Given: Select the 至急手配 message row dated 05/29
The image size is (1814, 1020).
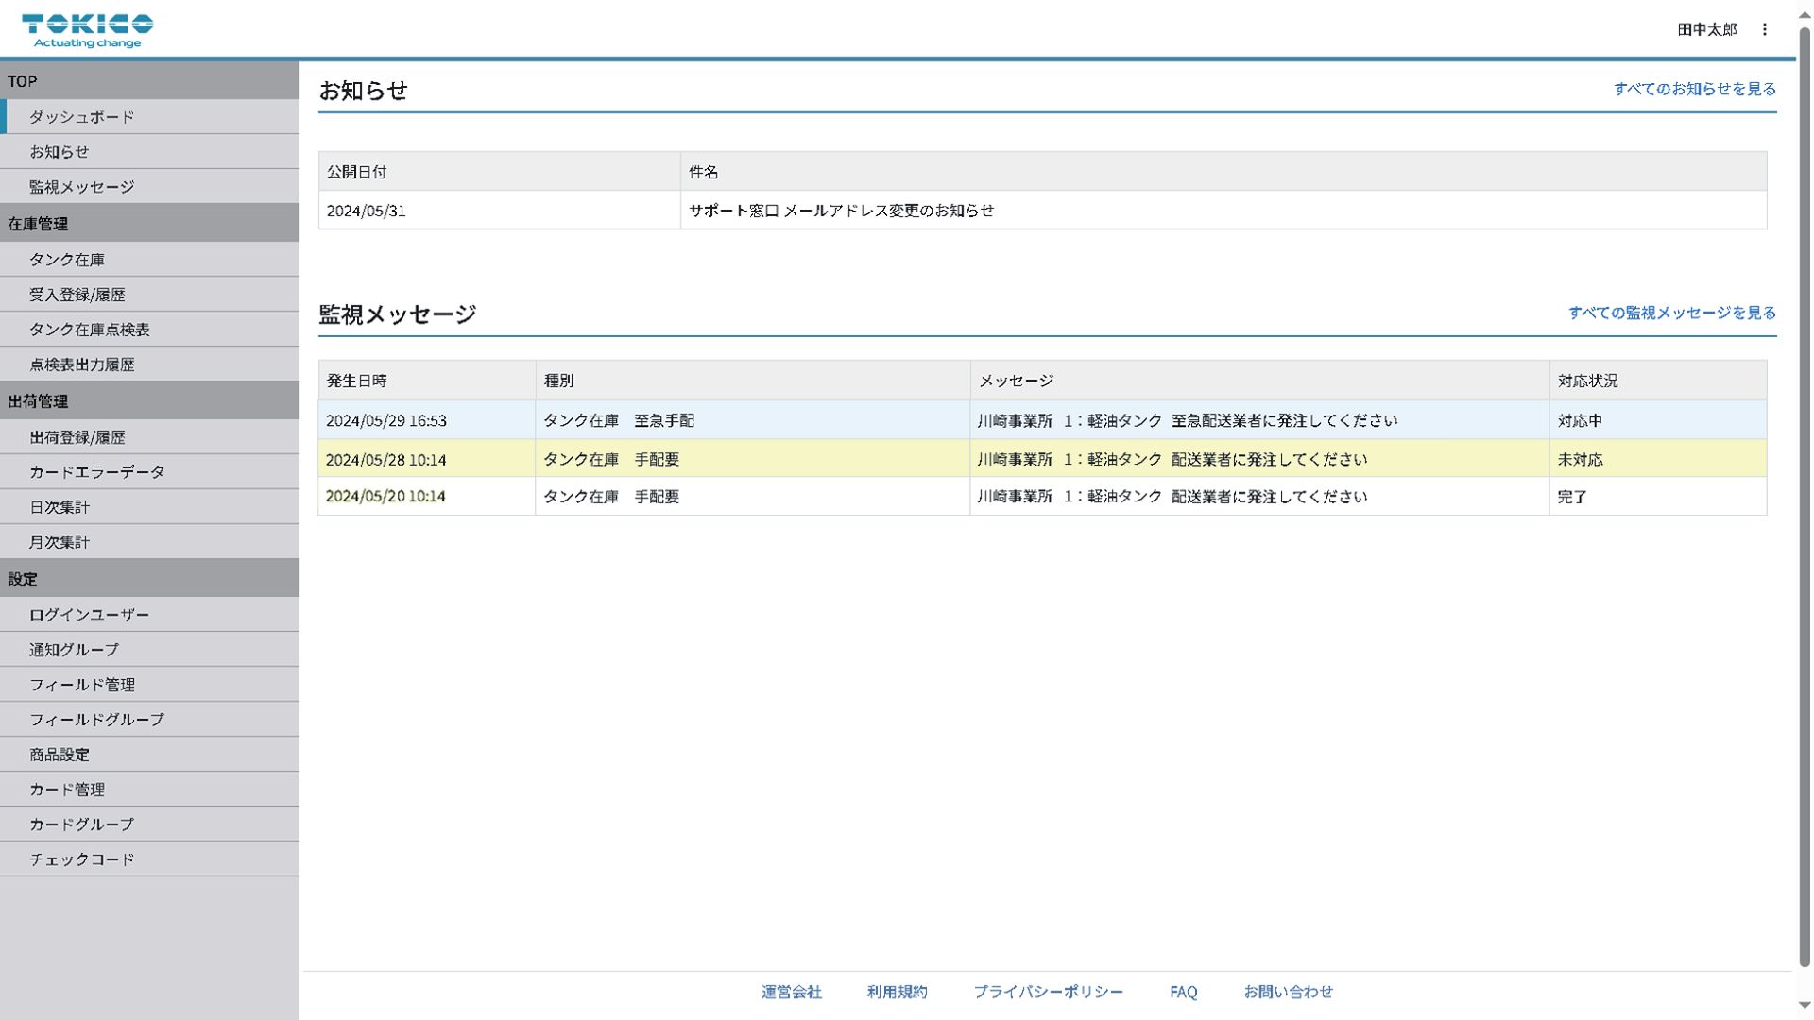Looking at the screenshot, I should (1041, 420).
